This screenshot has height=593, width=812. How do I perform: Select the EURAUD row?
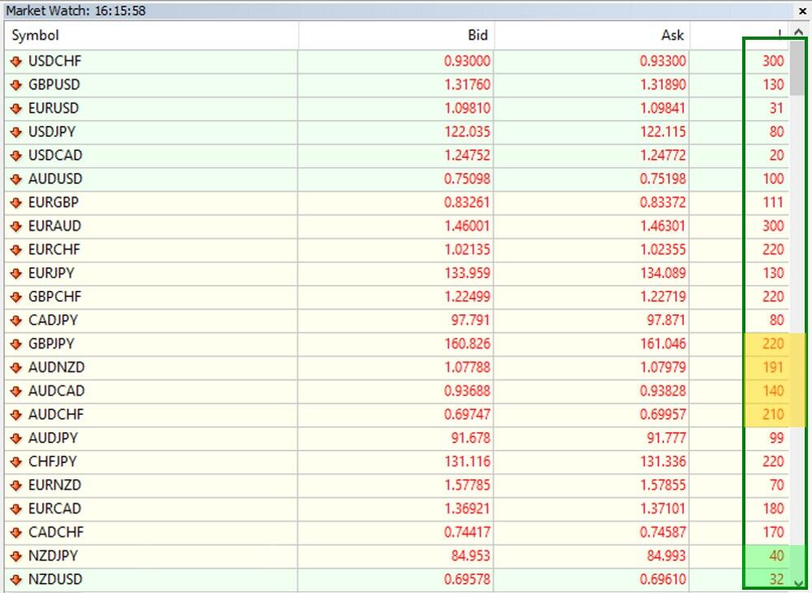point(244,226)
